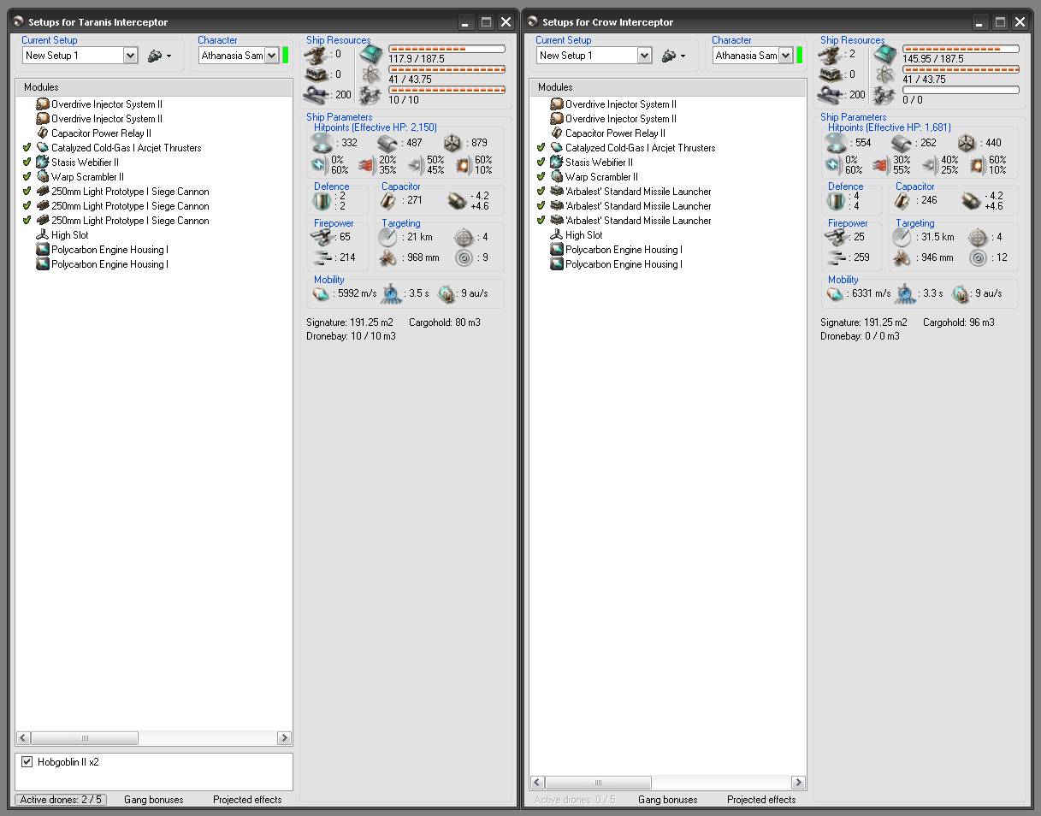Click volley damage icon in Crow Firepower
The image size is (1041, 816).
click(837, 257)
